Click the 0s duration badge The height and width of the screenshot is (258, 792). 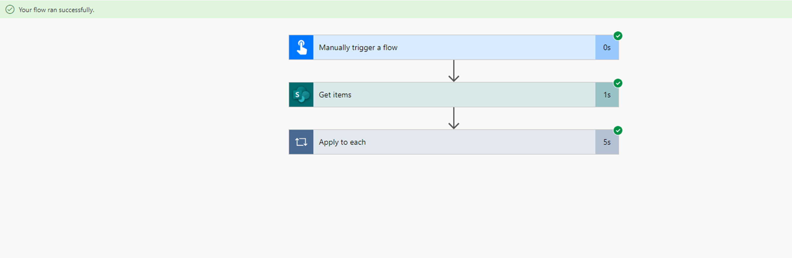click(x=607, y=47)
